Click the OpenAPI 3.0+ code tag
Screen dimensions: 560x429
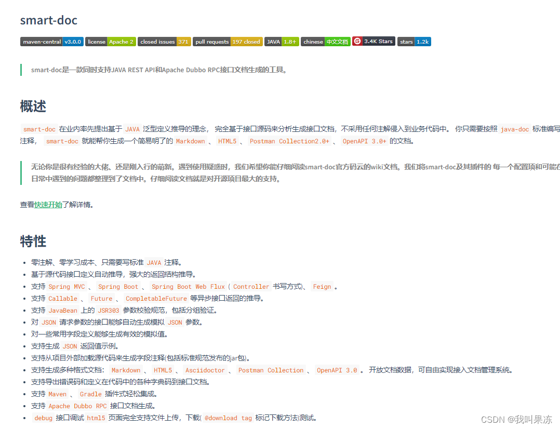click(x=364, y=141)
